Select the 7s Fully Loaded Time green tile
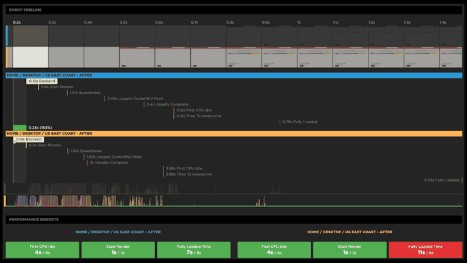The height and width of the screenshot is (263, 467). pyautogui.click(x=193, y=250)
